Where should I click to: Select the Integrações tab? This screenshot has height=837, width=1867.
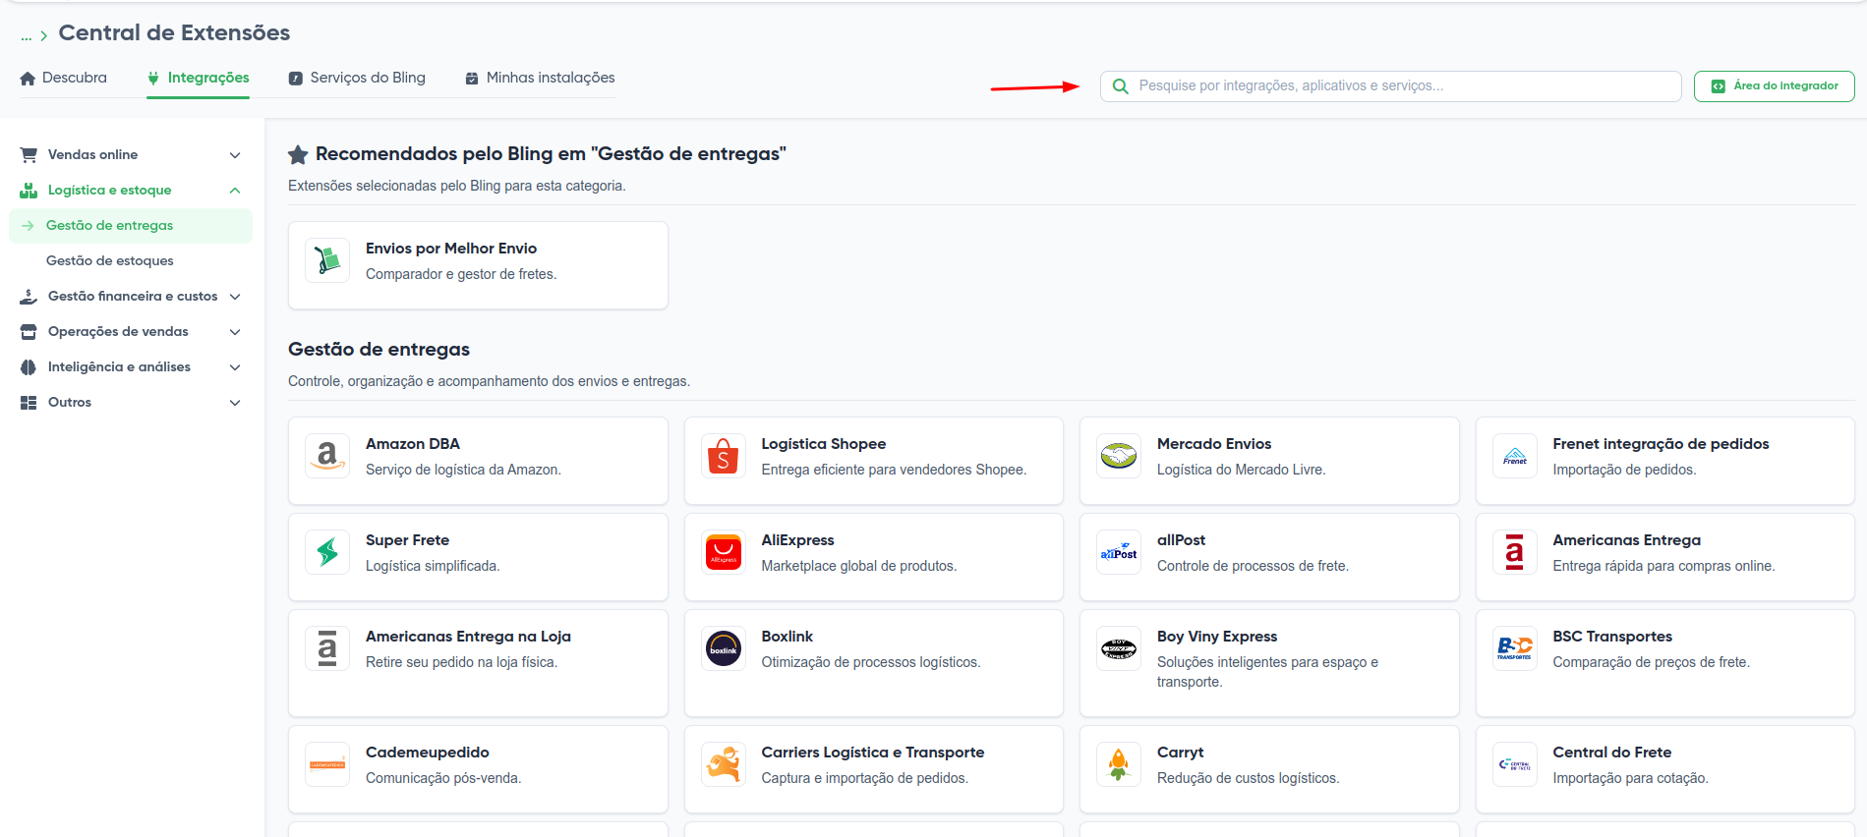198,78
